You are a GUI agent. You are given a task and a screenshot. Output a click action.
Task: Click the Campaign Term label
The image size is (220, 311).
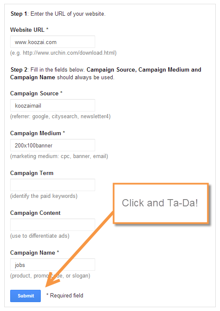tap(32, 173)
